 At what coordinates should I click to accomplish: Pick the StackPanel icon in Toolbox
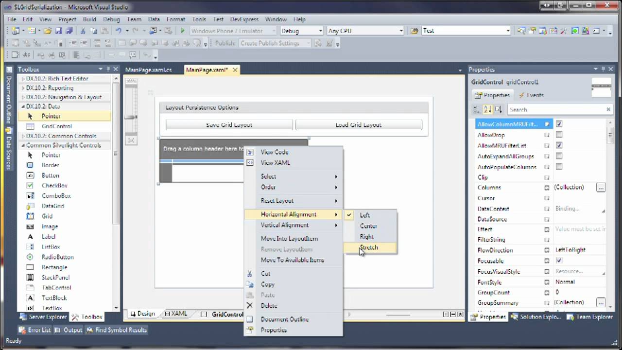click(30, 278)
